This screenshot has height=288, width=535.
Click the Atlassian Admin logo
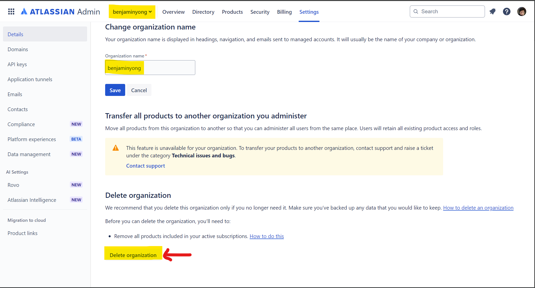click(x=60, y=12)
